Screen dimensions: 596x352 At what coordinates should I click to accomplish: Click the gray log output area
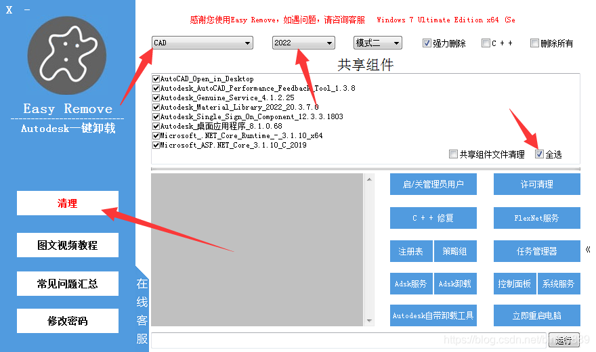[257, 250]
